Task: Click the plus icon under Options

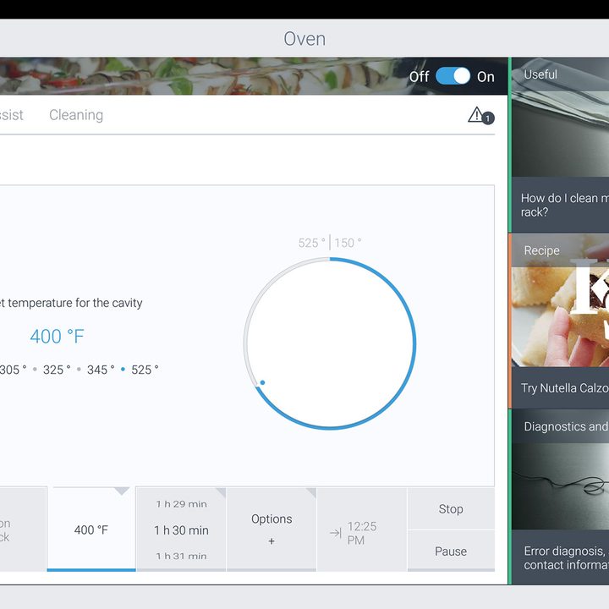Action: (272, 541)
